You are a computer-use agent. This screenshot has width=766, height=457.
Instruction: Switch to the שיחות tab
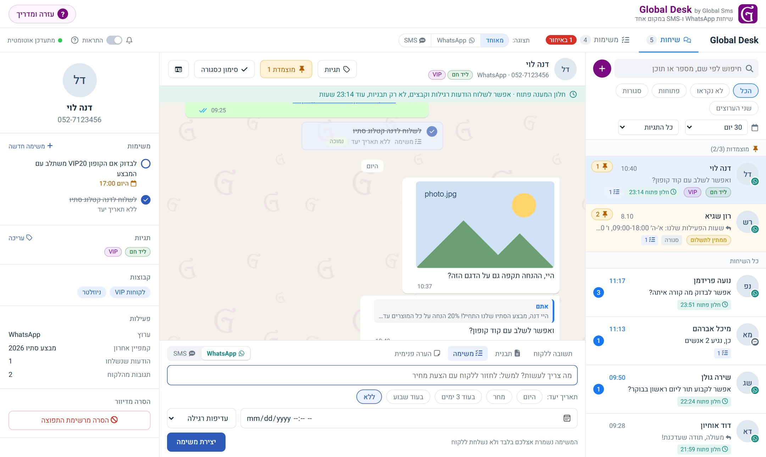tap(669, 40)
